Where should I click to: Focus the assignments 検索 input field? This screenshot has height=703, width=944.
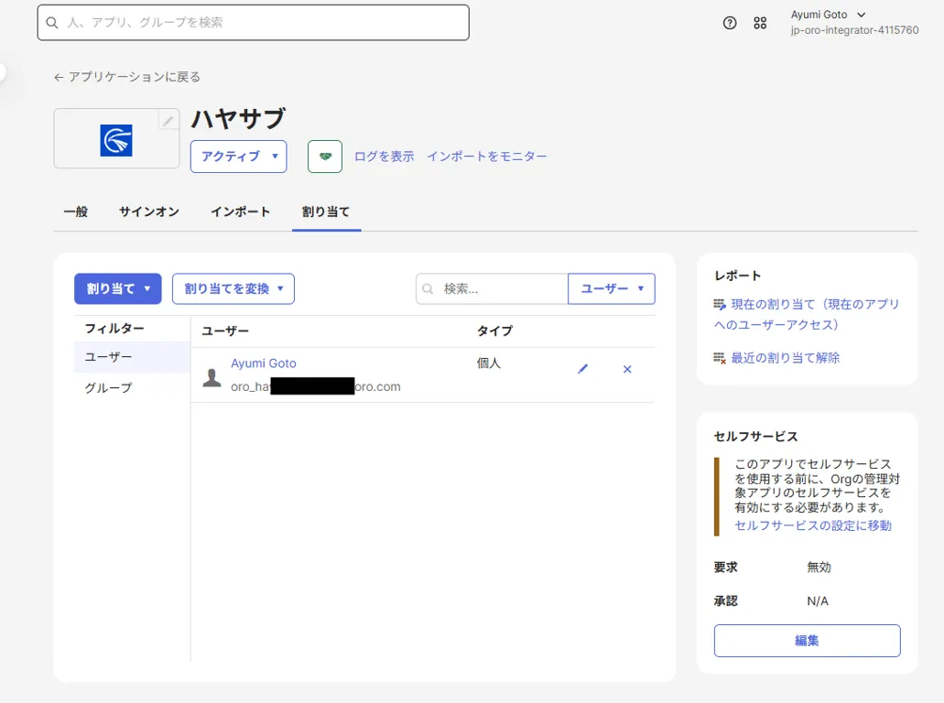492,289
